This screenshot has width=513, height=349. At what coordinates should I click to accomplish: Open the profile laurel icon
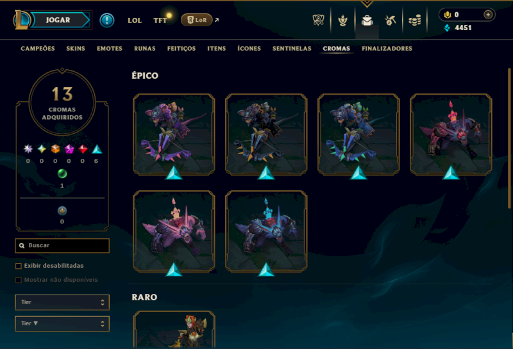(x=342, y=20)
